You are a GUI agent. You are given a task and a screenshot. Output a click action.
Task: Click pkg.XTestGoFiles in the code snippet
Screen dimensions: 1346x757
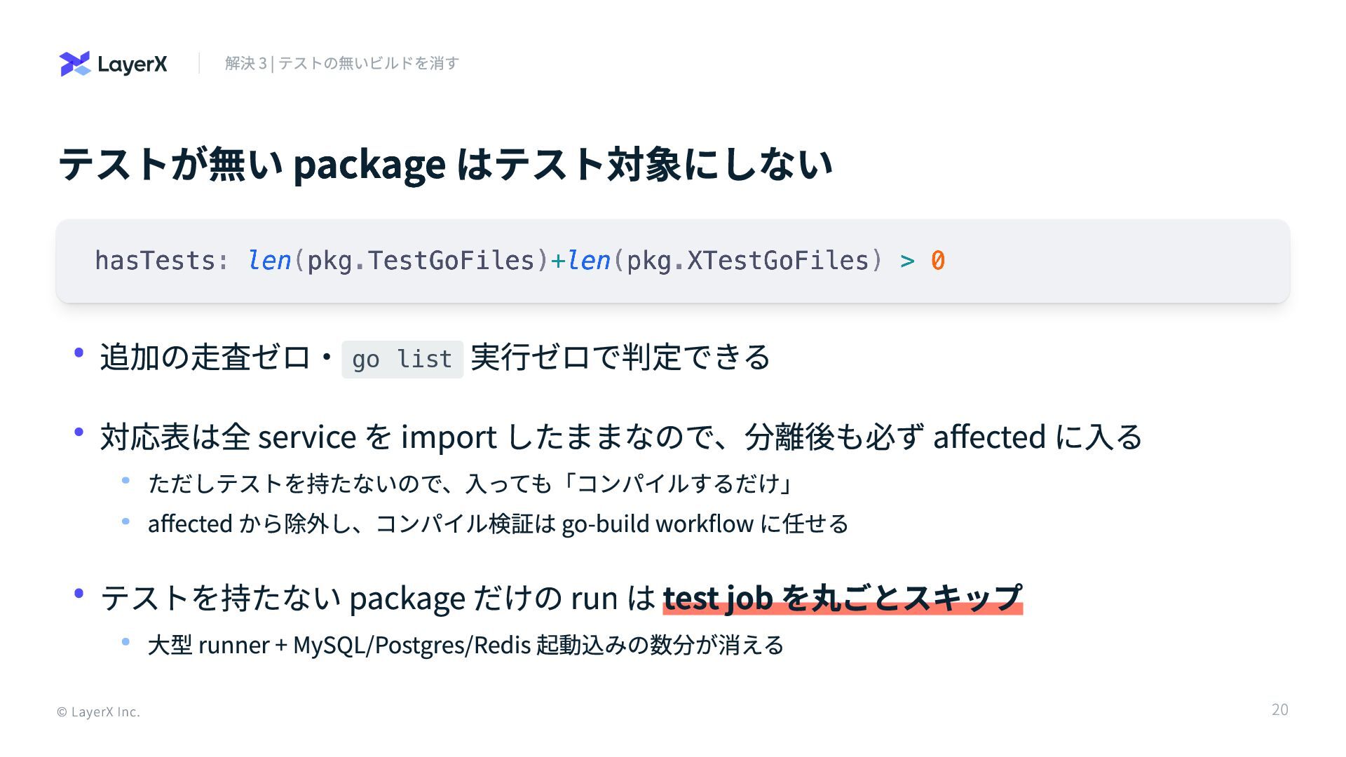click(x=747, y=261)
